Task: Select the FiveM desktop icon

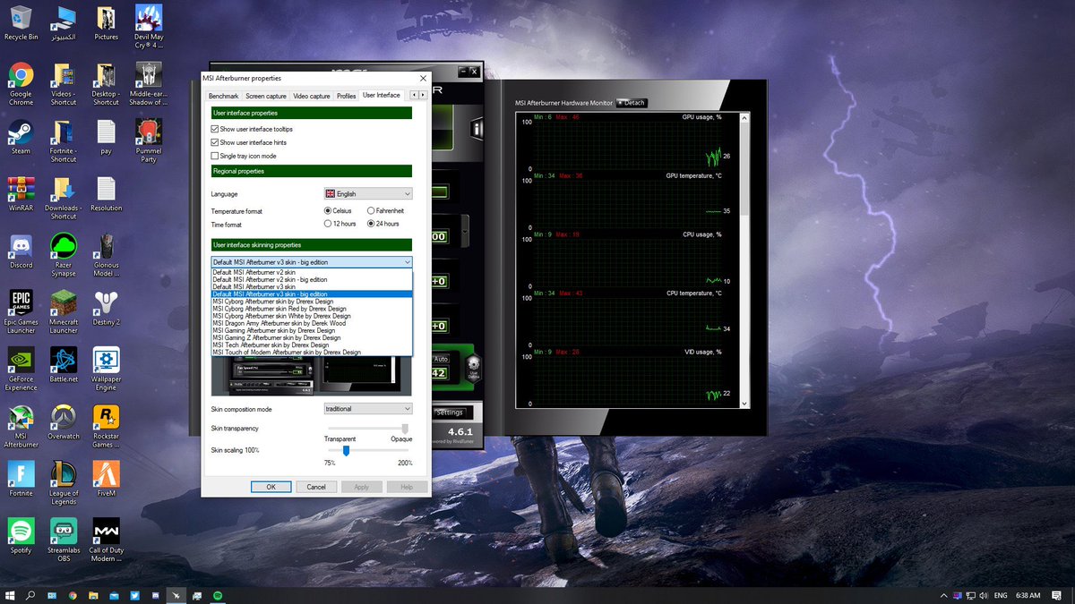Action: (x=106, y=479)
